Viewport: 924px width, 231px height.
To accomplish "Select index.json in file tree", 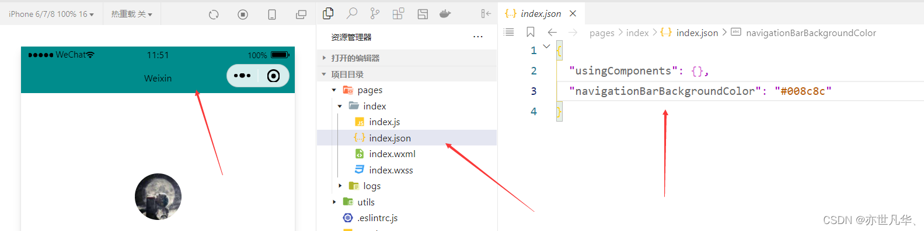I will tap(407, 138).
